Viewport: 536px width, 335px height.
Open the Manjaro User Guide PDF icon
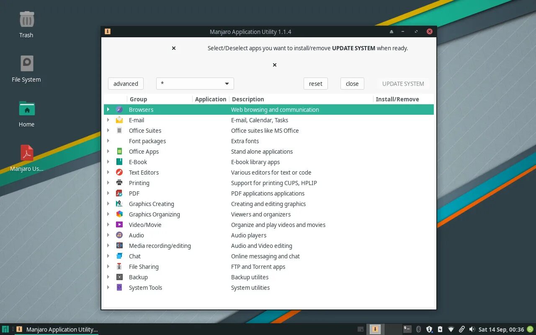click(x=27, y=153)
